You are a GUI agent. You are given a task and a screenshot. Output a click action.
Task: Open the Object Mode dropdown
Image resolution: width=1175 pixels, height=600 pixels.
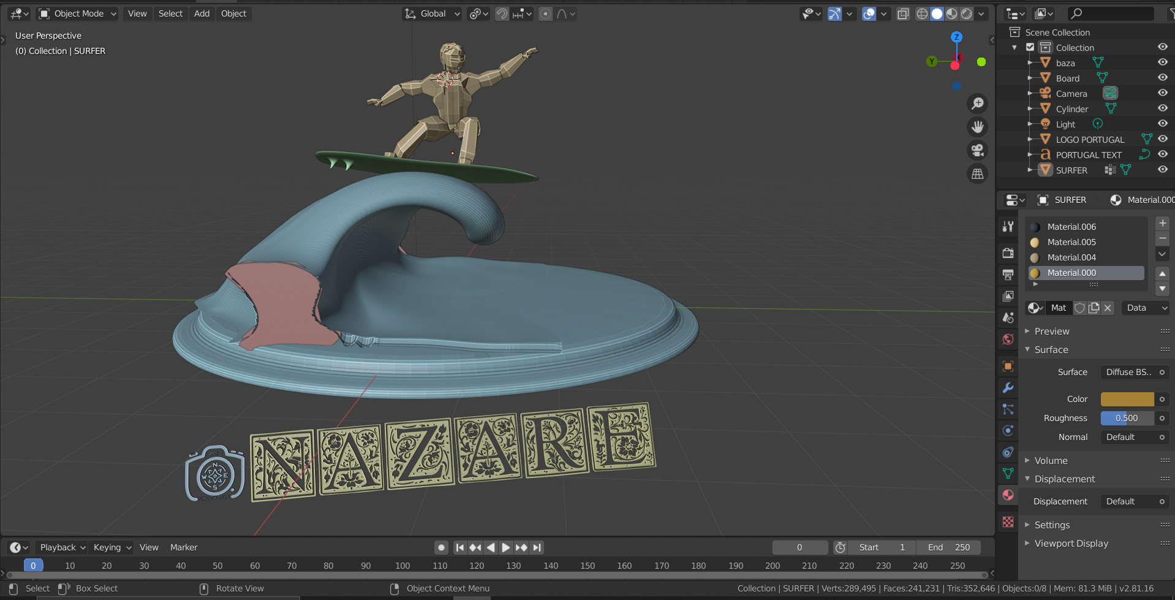pyautogui.click(x=77, y=13)
